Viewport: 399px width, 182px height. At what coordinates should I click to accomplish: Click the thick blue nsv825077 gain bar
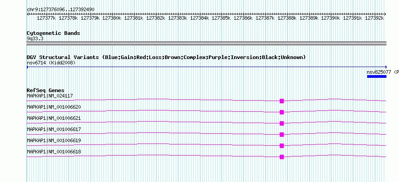[x=377, y=76]
